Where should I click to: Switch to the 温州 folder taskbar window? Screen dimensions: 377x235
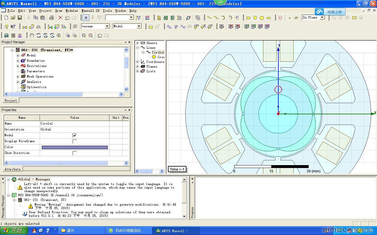[x=82, y=231]
